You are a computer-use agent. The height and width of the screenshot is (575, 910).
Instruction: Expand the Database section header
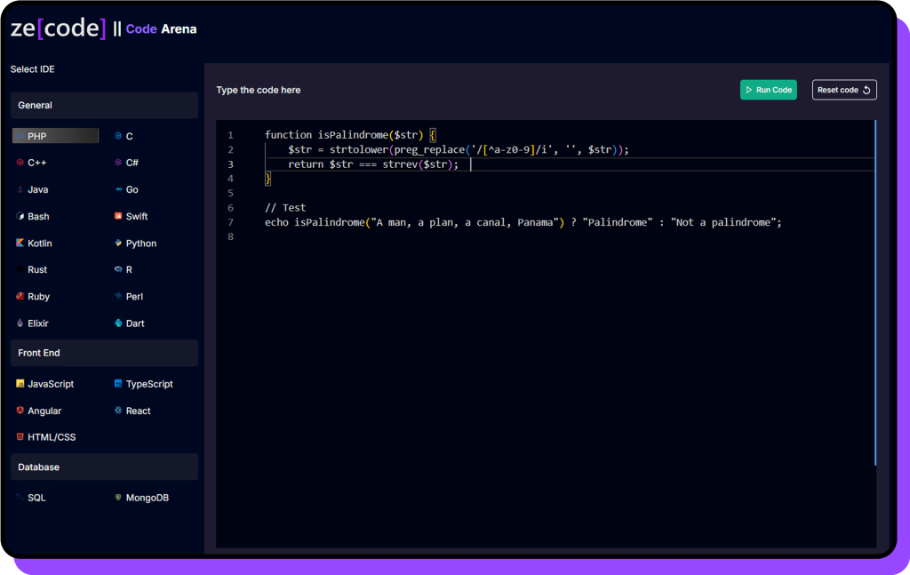click(x=104, y=467)
